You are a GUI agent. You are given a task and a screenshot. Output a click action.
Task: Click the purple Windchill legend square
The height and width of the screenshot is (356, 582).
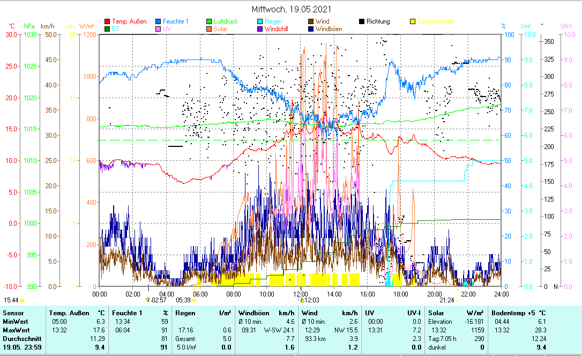260,29
